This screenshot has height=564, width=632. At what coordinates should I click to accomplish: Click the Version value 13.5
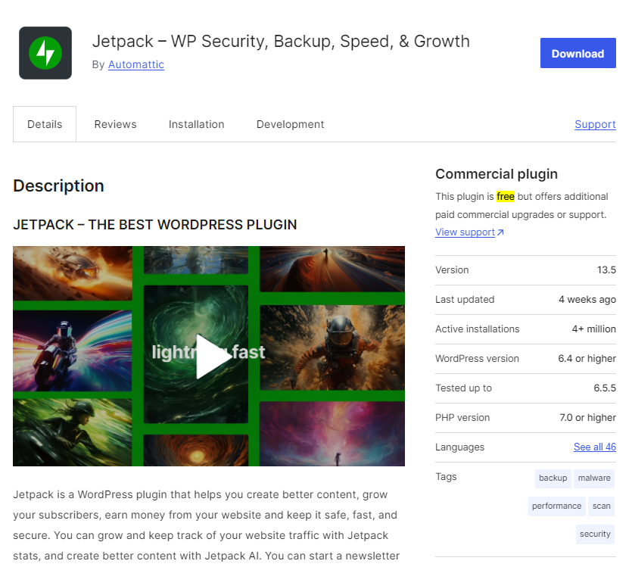click(x=606, y=270)
